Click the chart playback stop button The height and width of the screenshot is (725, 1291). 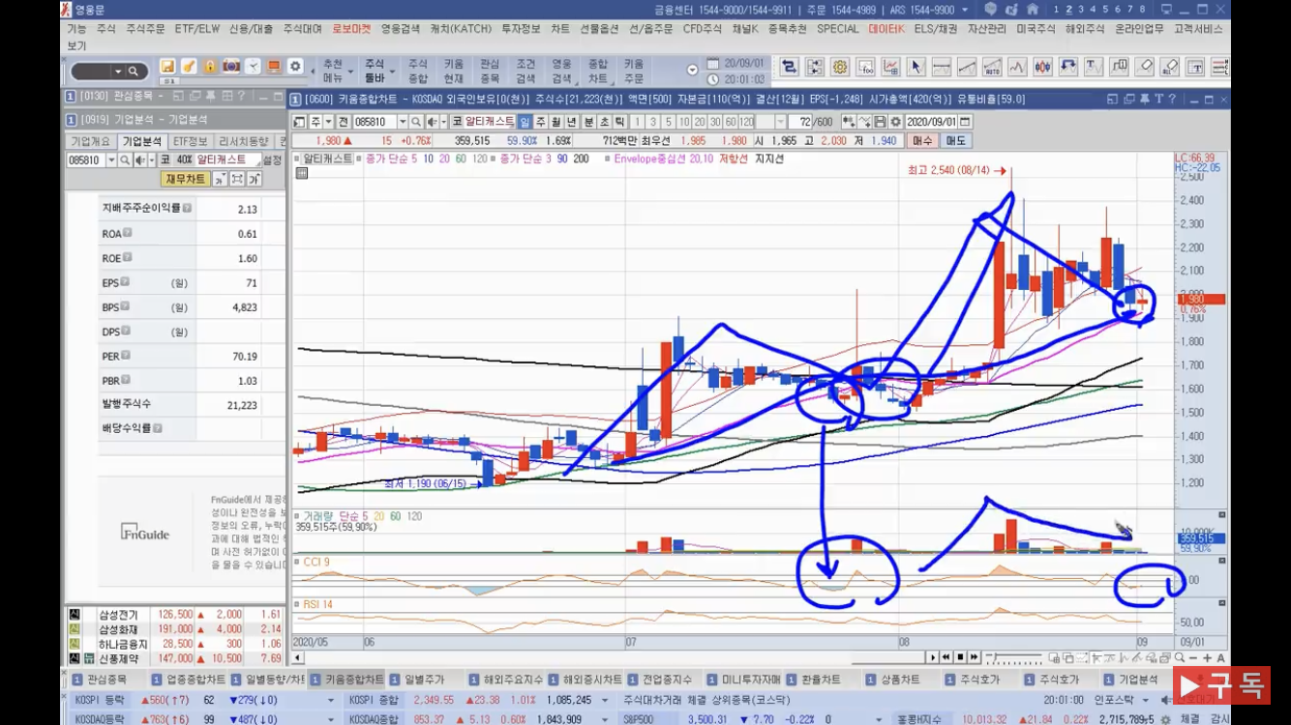click(960, 657)
